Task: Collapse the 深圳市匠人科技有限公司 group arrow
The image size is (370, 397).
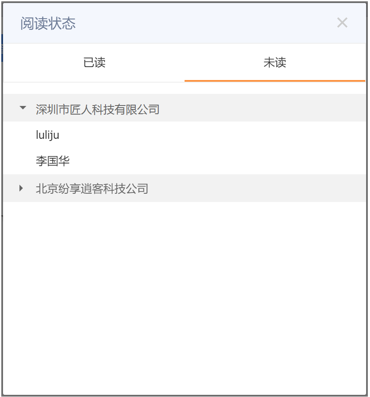Action: click(23, 108)
